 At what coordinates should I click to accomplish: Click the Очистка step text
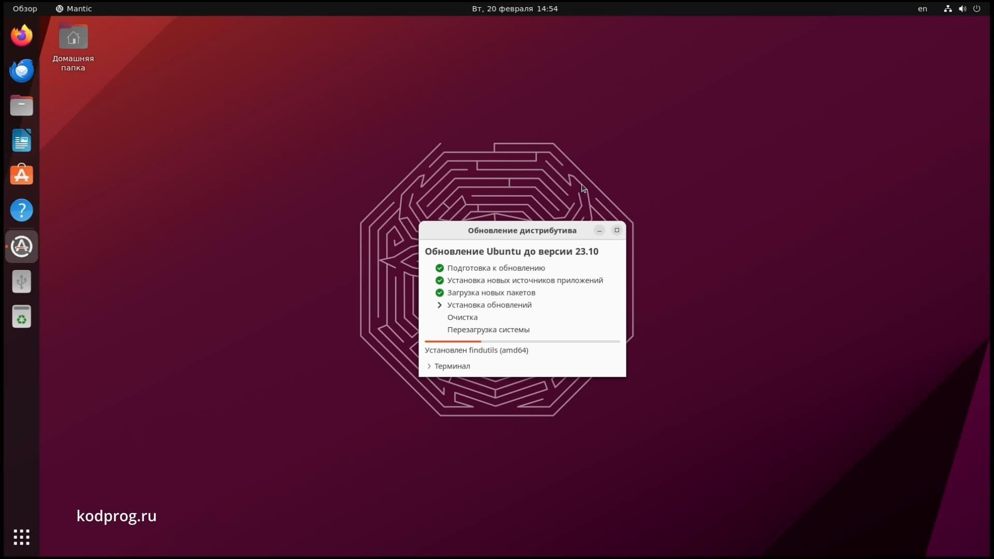(x=462, y=317)
